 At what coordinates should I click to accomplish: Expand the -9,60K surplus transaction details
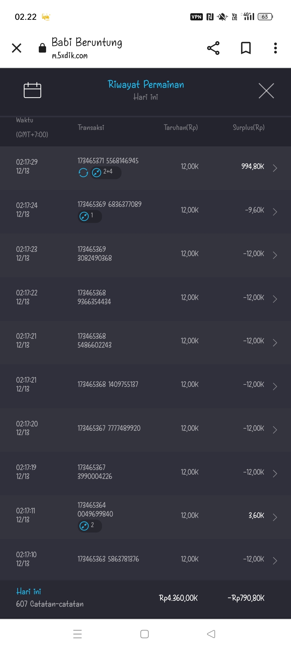[275, 212]
